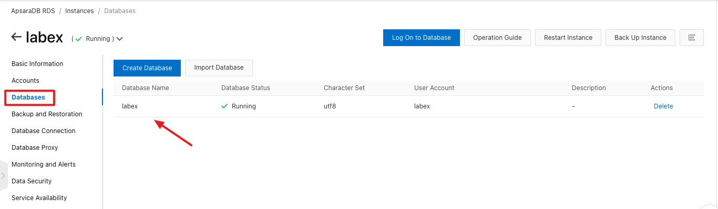Open Data Security section

(32, 181)
